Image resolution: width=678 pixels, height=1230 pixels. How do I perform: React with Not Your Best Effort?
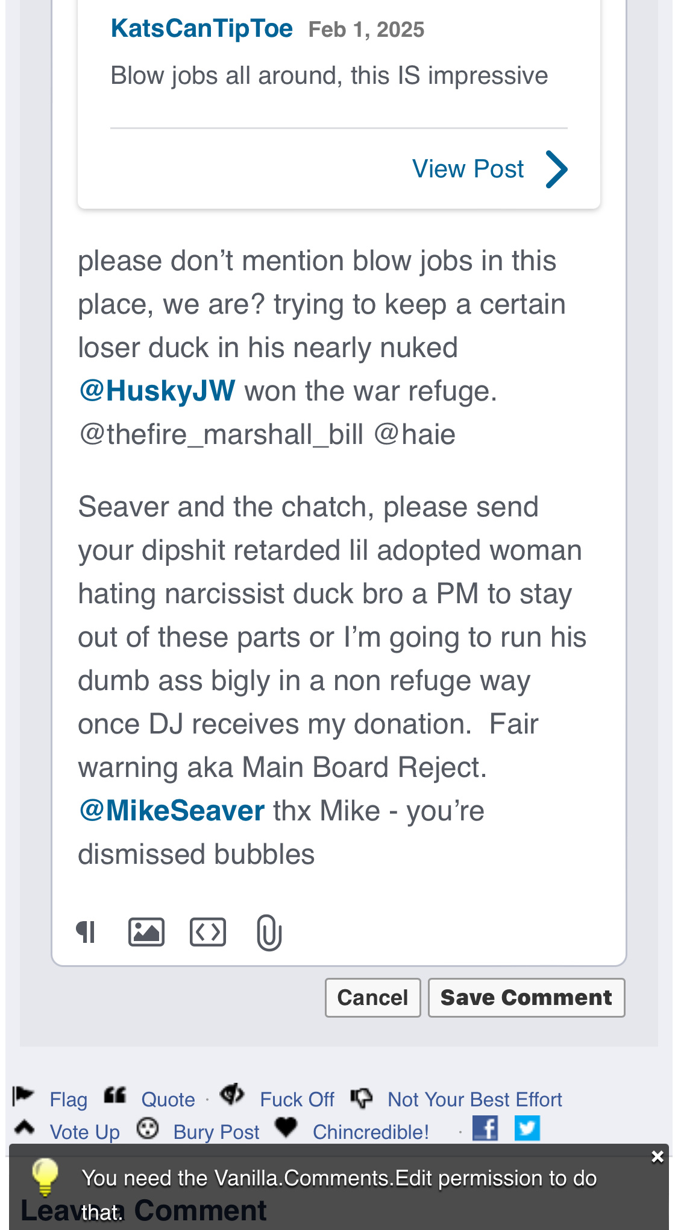click(x=474, y=1100)
